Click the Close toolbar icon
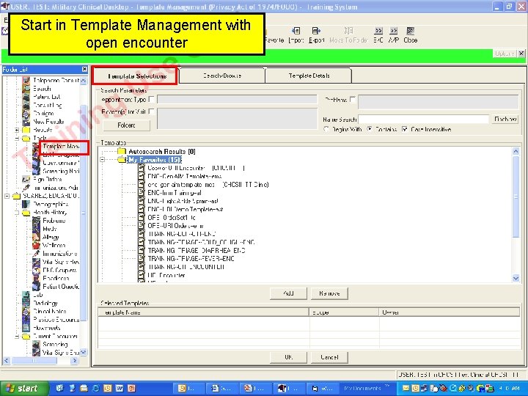The width and height of the screenshot is (528, 396). tap(410, 32)
